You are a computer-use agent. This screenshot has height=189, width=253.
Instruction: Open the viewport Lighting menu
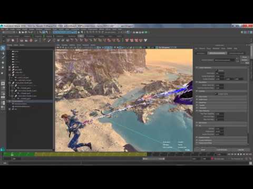72,45
